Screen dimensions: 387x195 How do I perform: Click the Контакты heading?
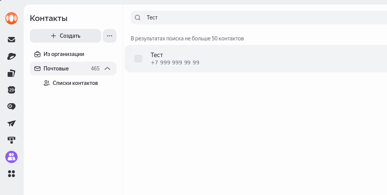pos(49,18)
